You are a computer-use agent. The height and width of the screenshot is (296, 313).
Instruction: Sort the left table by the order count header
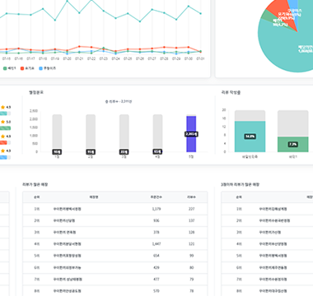coord(156,197)
